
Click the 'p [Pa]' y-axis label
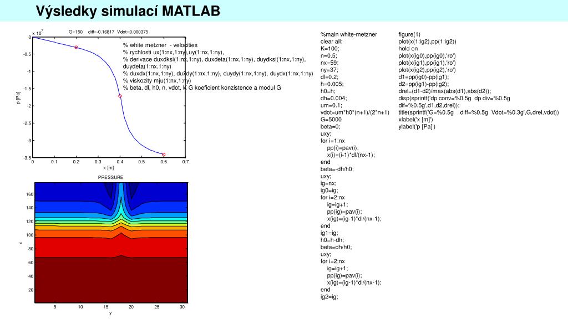tap(18, 97)
